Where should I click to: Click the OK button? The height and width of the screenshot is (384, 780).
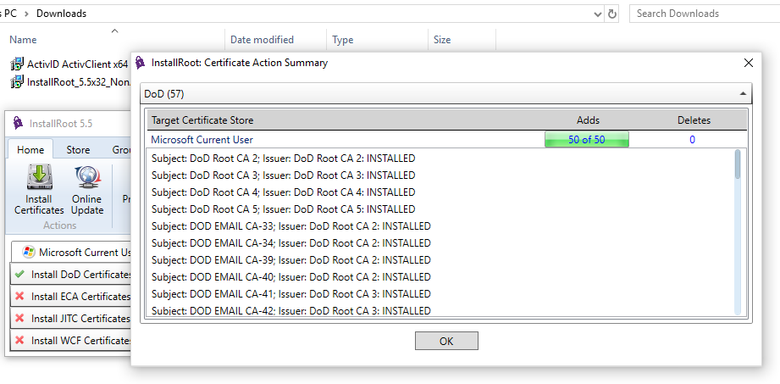[x=446, y=341]
